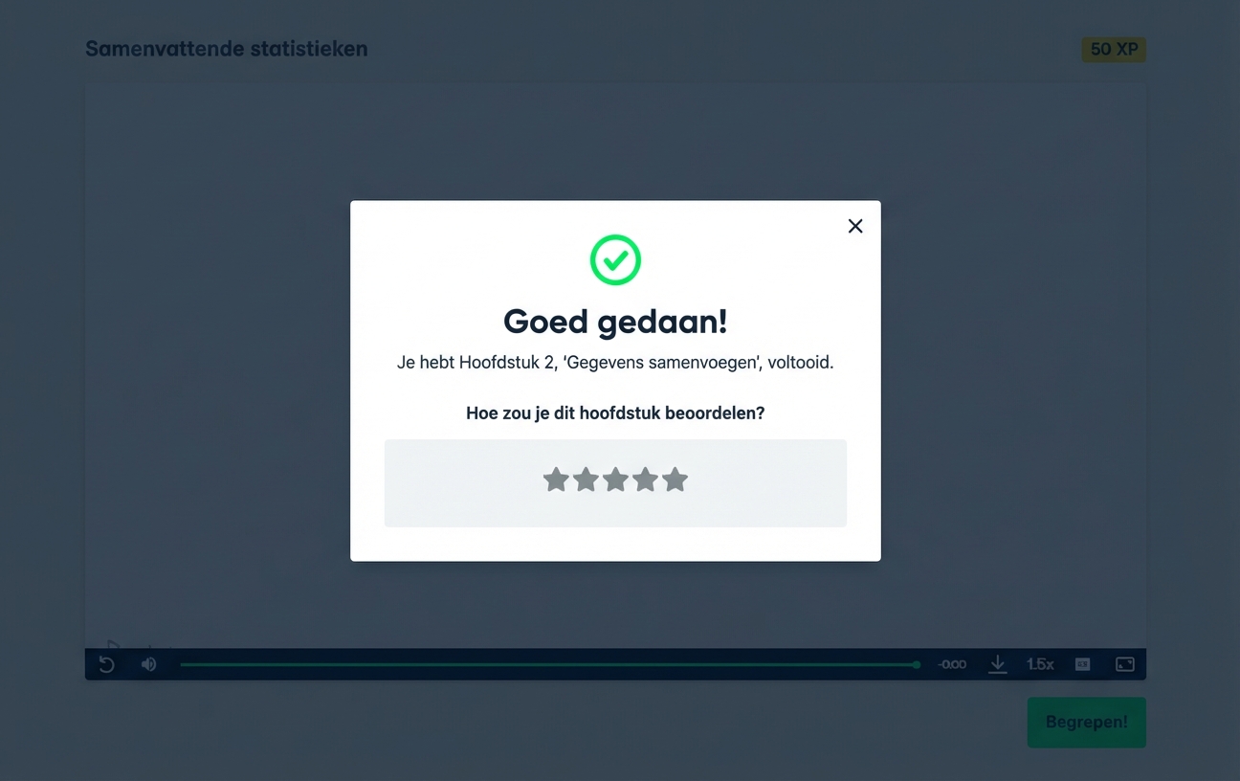The width and height of the screenshot is (1240, 781).
Task: Select the second rating star
Action: (586, 480)
